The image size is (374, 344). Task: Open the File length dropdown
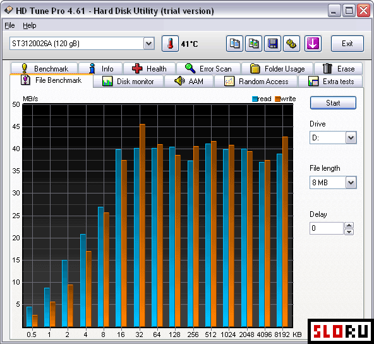point(351,183)
